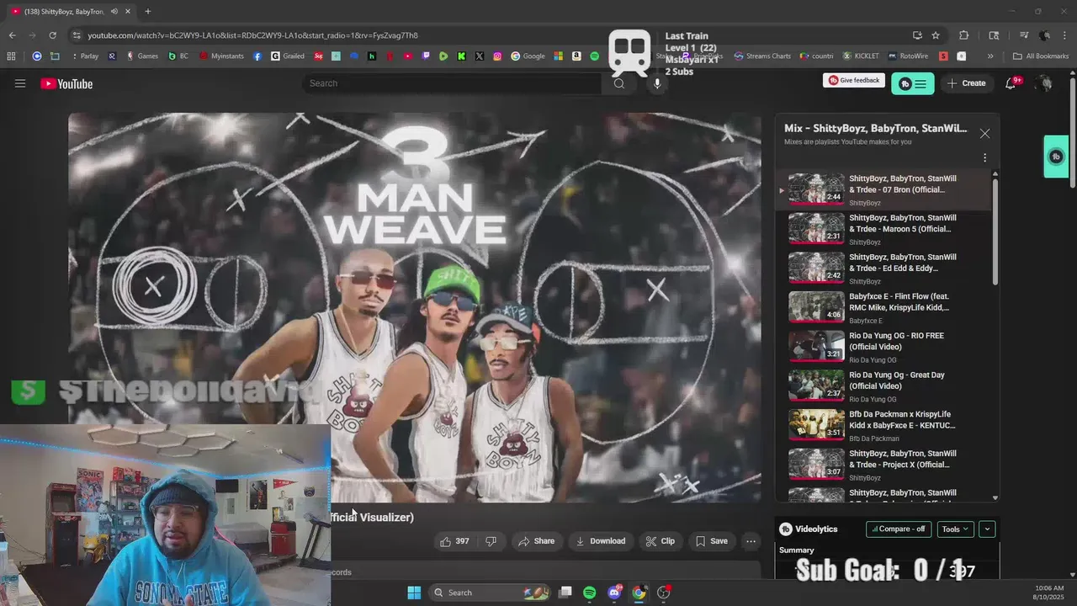The height and width of the screenshot is (606, 1077).
Task: Open the Facebook bookmark icon
Action: tap(257, 56)
